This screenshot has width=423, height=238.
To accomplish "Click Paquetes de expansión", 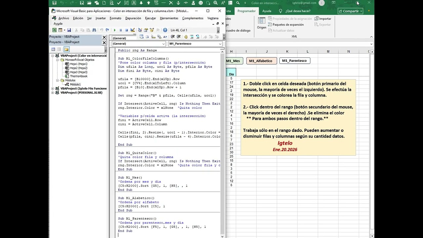I will 286,25.
